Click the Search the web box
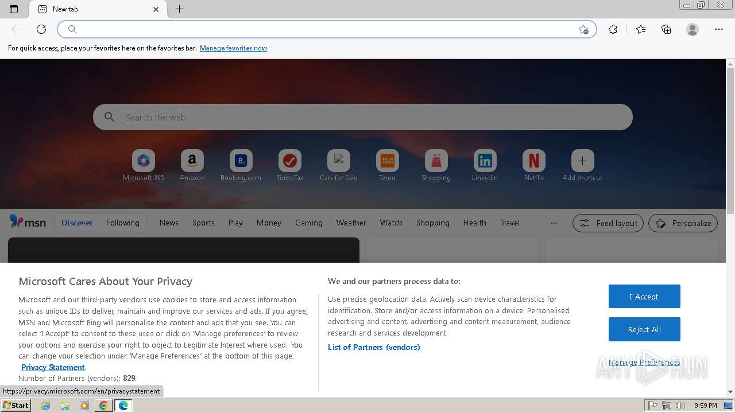 pos(363,117)
